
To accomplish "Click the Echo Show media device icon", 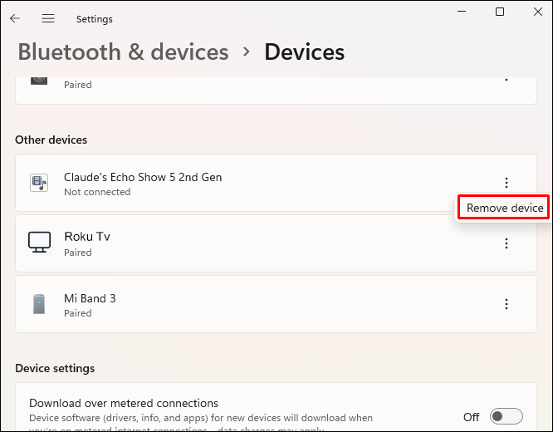I will tap(39, 183).
